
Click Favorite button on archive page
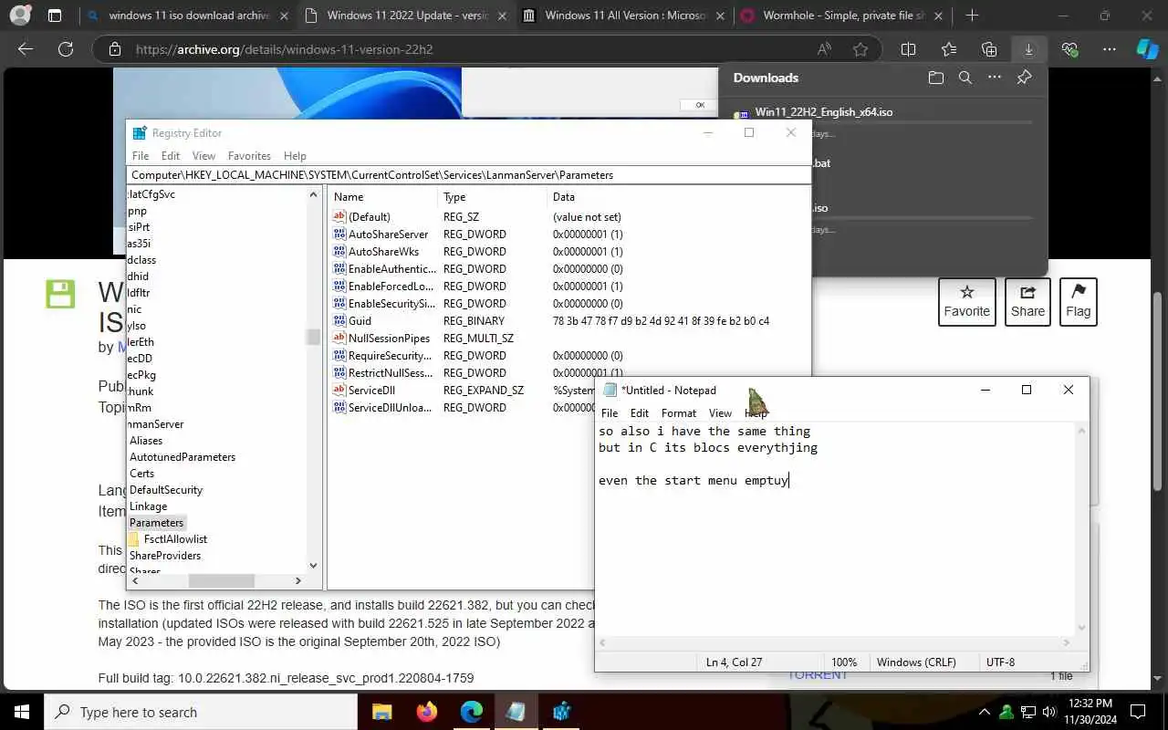tap(967, 302)
